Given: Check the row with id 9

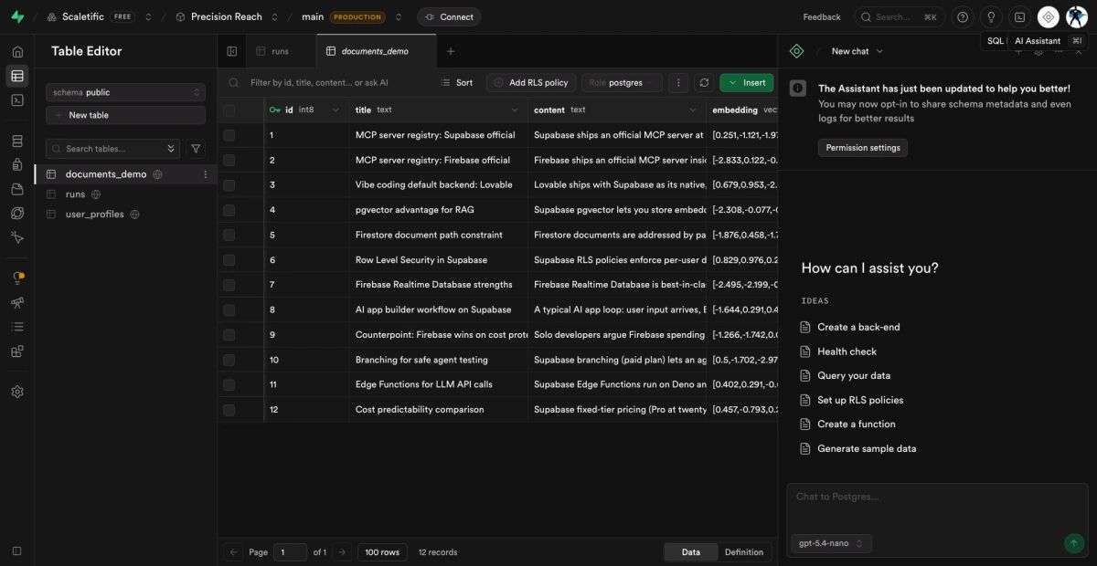Looking at the screenshot, I should tap(229, 334).
